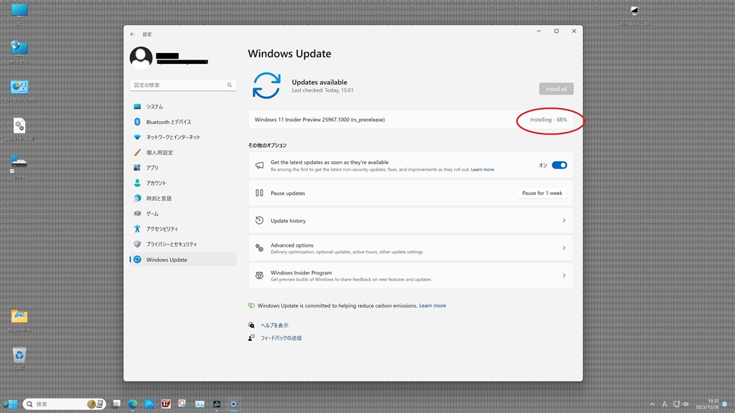Select the ネットワーク desktop icon
The image size is (735, 413).
tap(19, 52)
